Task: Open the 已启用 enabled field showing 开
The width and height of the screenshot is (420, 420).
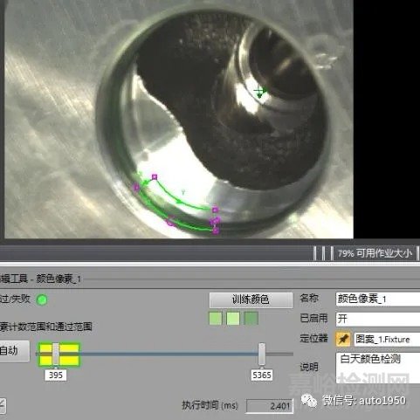Action: pos(378,319)
